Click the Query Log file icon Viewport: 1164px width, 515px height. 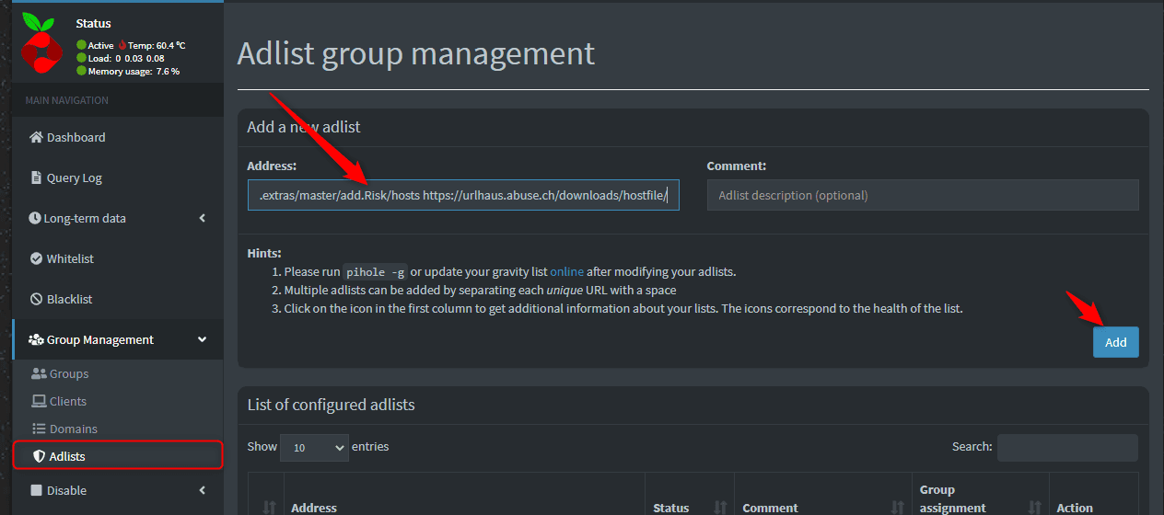pos(36,177)
